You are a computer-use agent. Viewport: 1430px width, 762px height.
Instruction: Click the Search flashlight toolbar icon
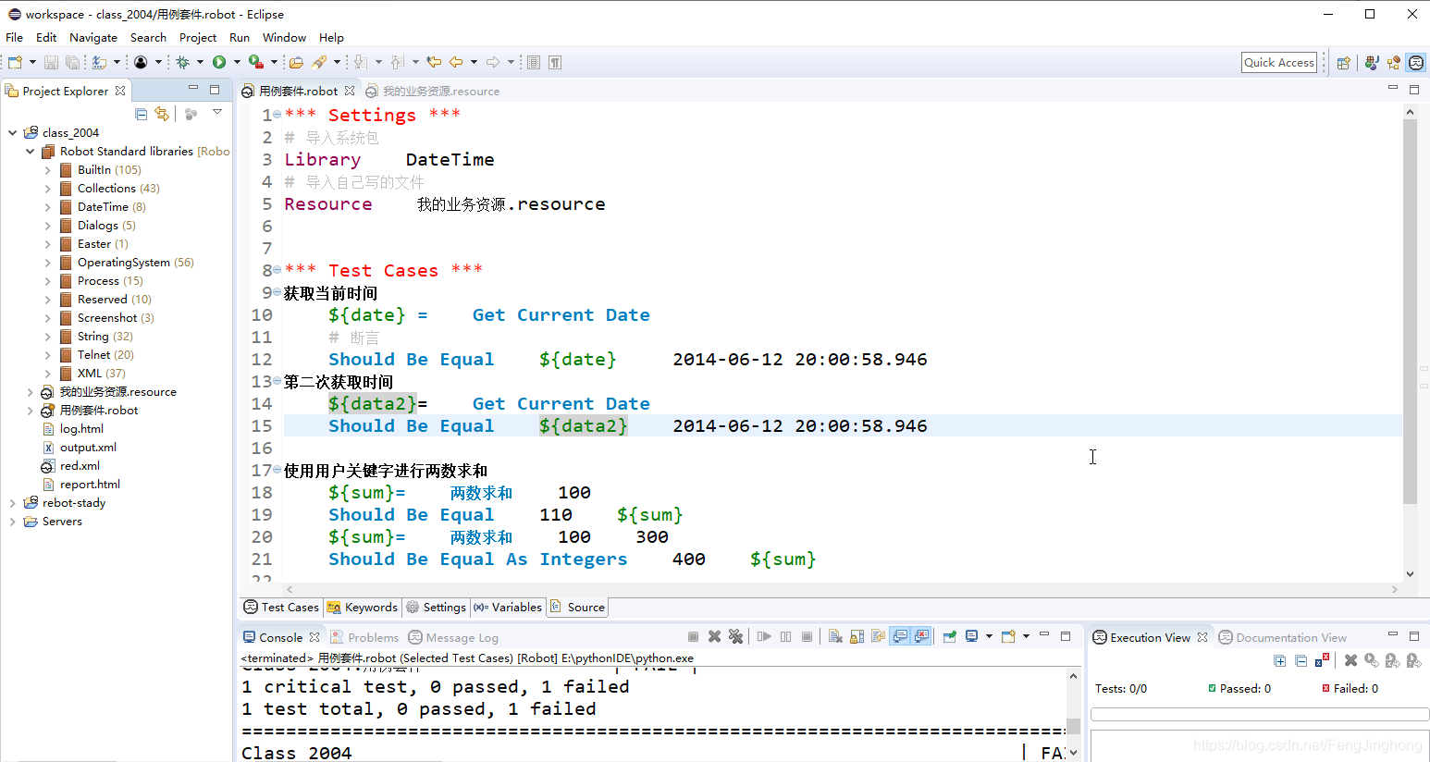point(319,63)
